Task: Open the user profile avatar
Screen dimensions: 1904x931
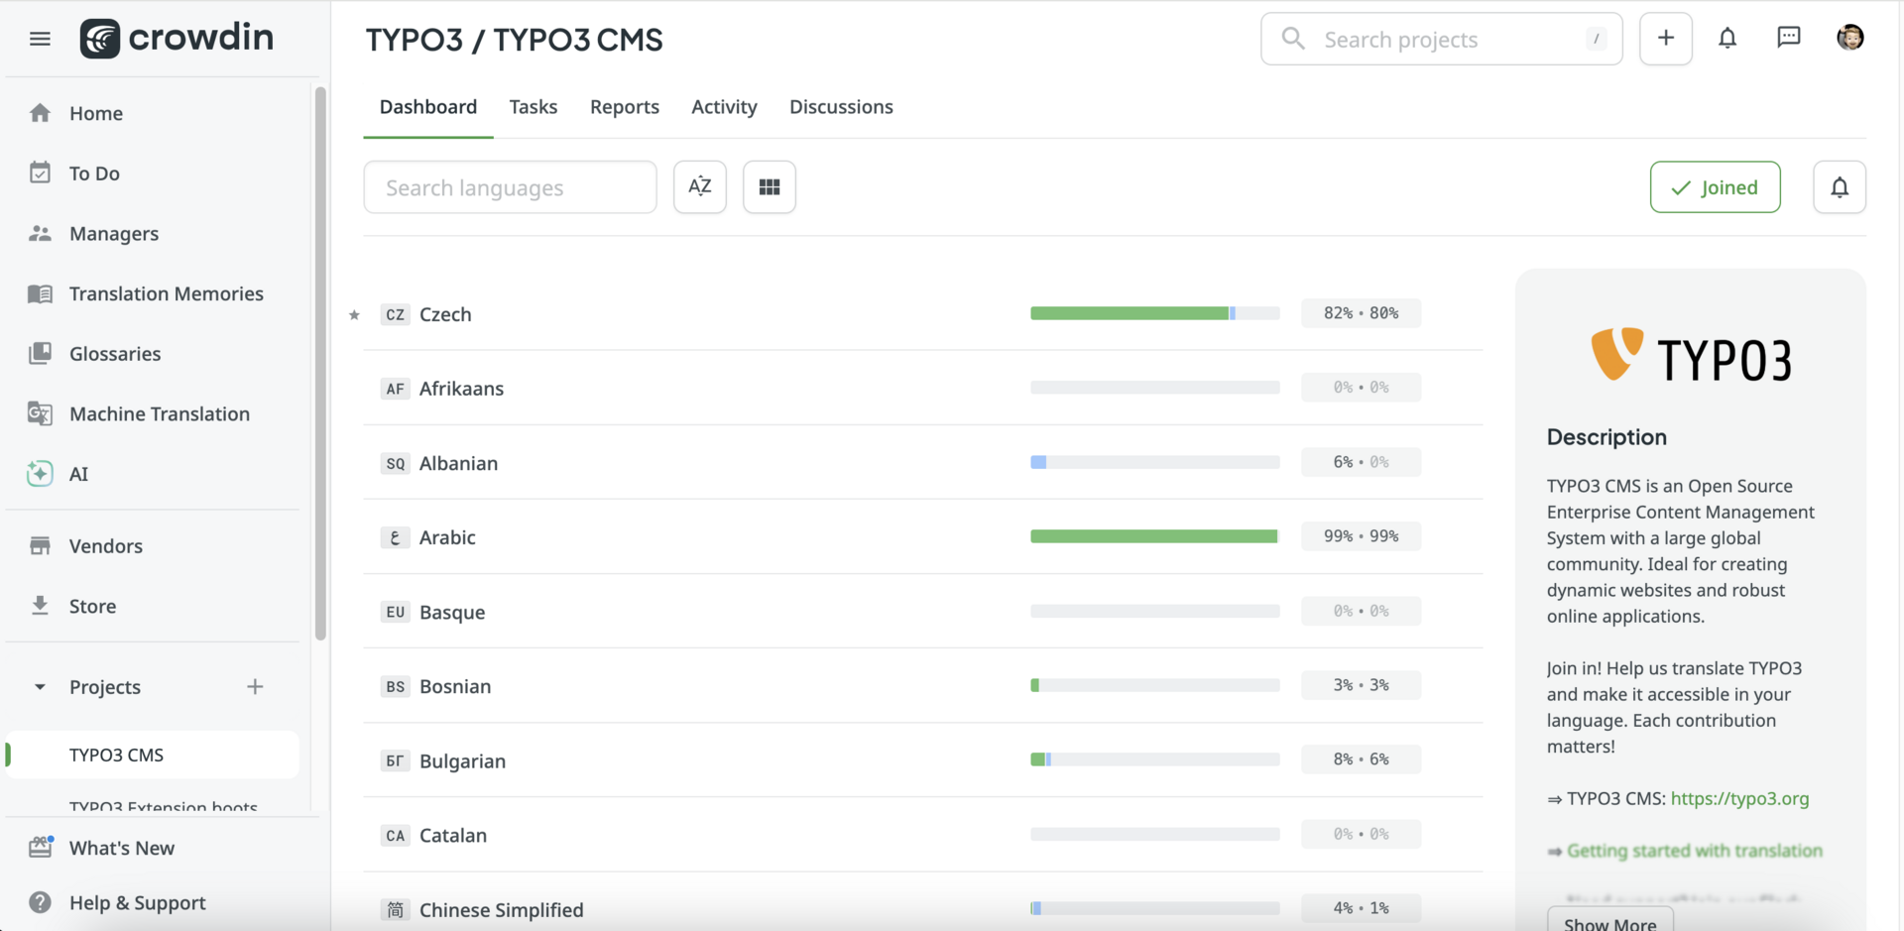Action: pos(1849,39)
